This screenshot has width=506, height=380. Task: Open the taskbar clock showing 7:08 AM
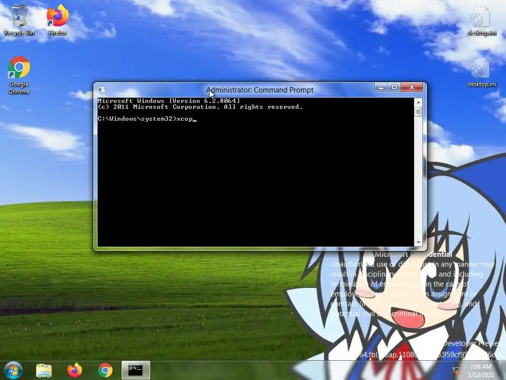click(x=481, y=371)
